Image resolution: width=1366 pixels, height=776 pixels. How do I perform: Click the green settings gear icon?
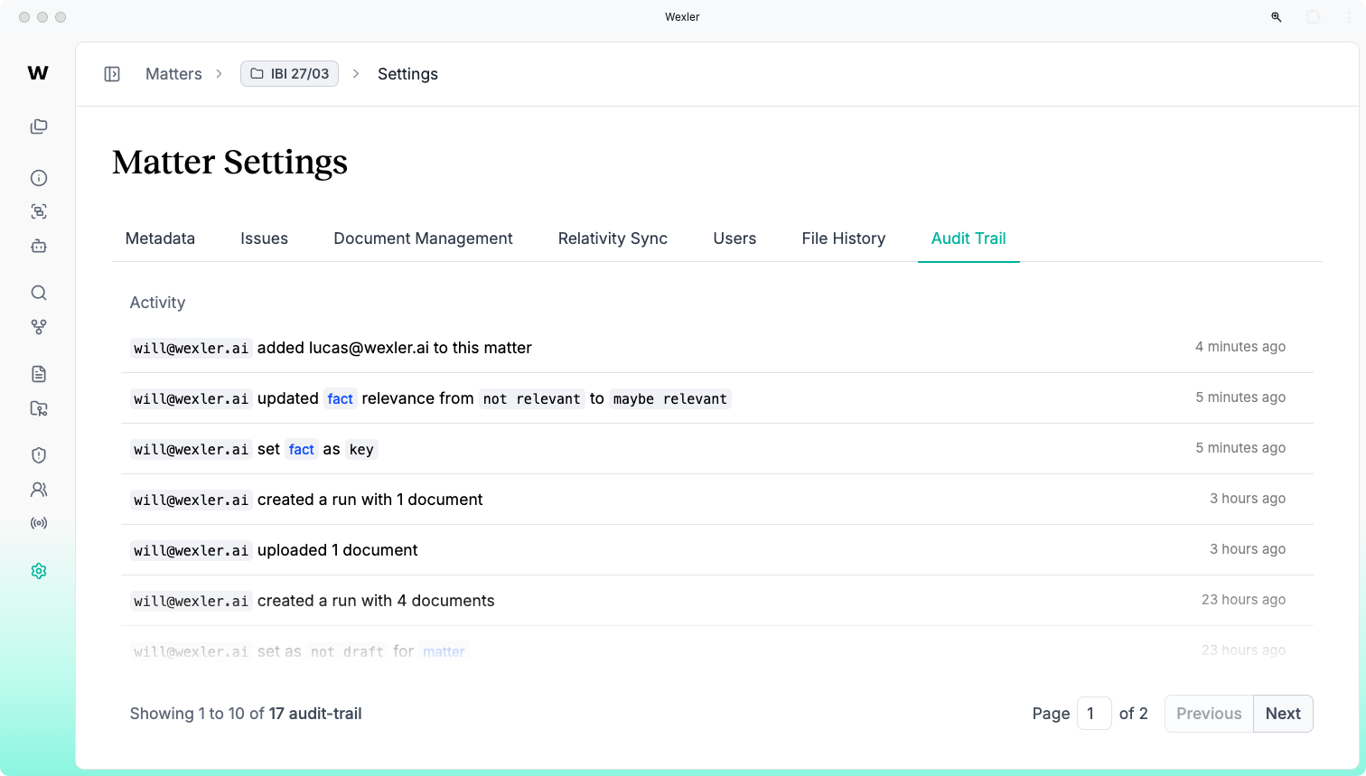(39, 571)
